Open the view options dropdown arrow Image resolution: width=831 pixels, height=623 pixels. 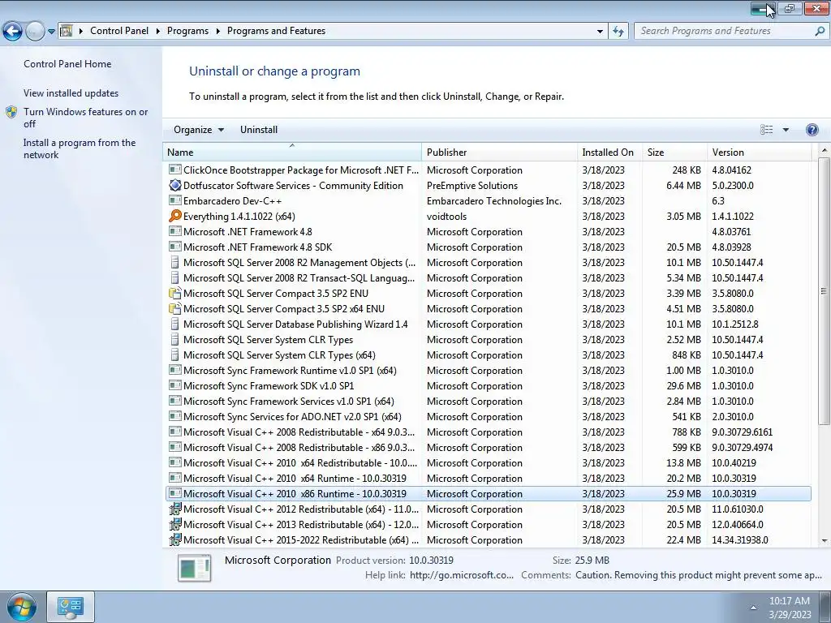coord(786,130)
